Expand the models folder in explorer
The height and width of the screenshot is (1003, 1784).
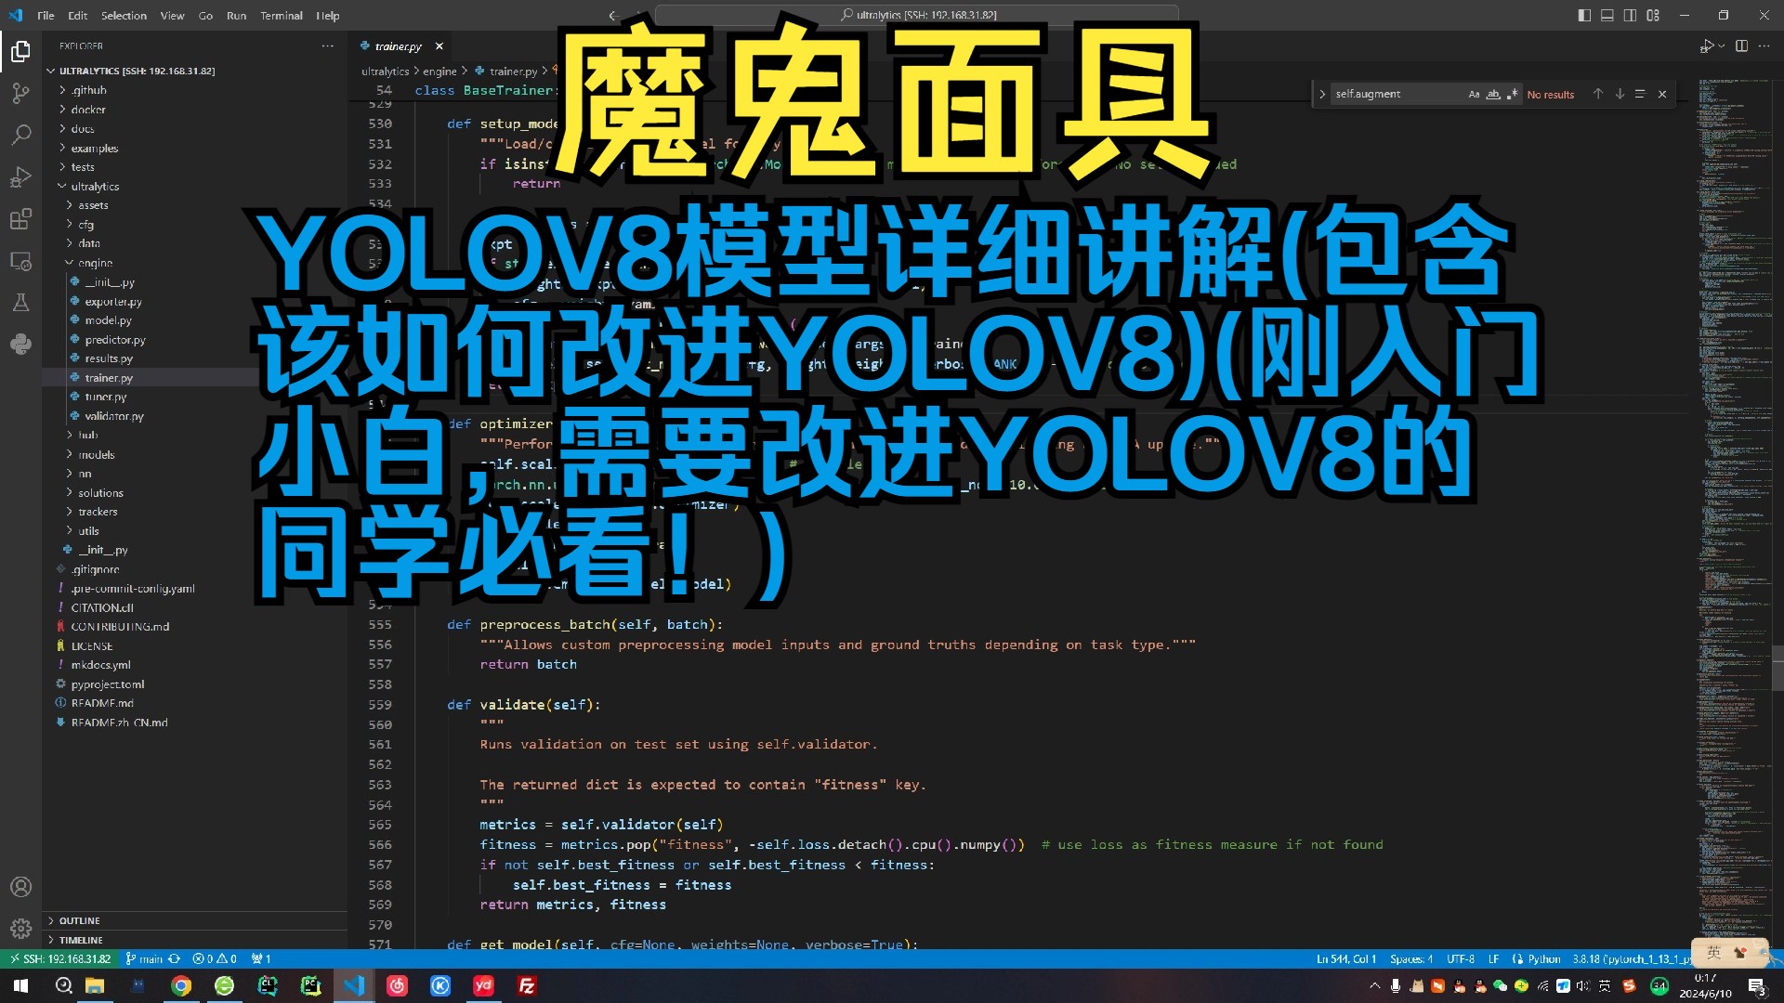pos(96,454)
